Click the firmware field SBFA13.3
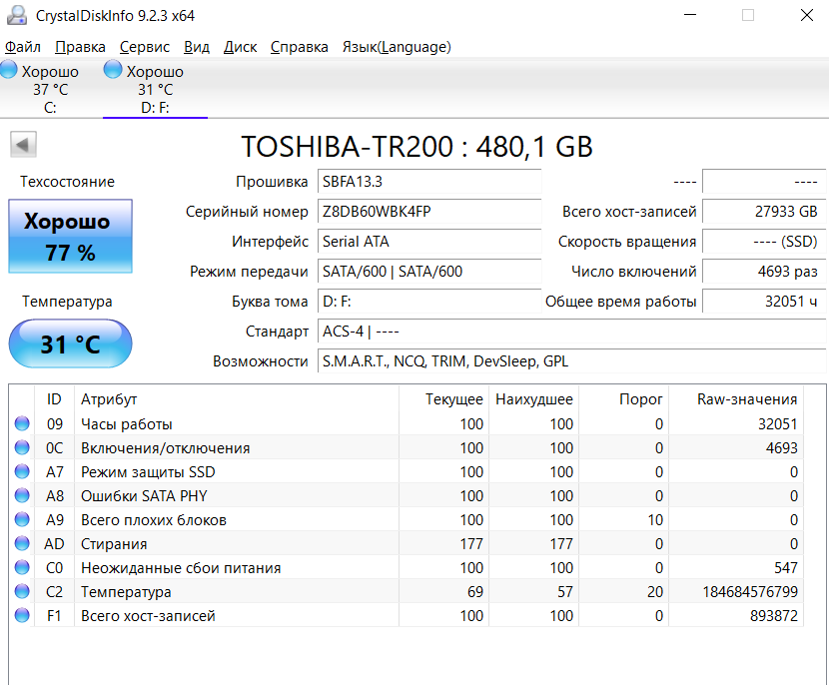 coord(429,182)
